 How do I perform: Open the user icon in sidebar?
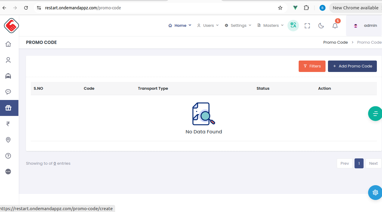click(x=8, y=60)
